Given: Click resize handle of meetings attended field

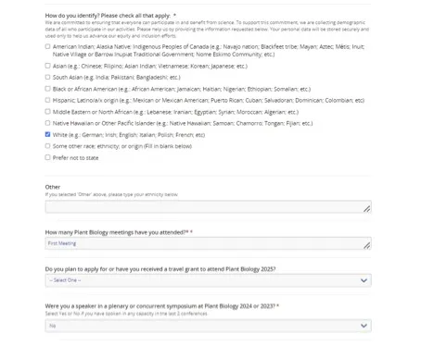Looking at the screenshot, I should [x=366, y=245].
